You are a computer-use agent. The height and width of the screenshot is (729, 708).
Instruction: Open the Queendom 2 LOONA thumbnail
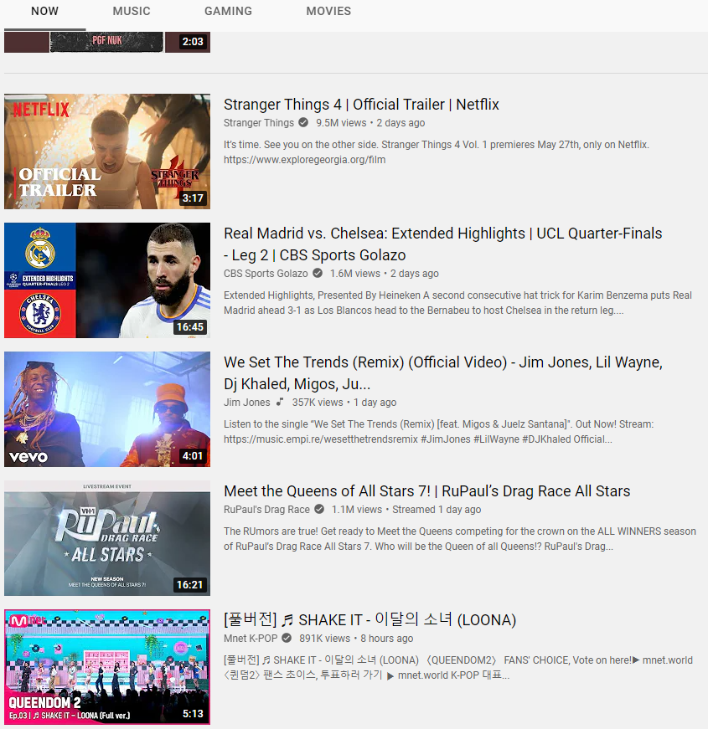click(107, 667)
